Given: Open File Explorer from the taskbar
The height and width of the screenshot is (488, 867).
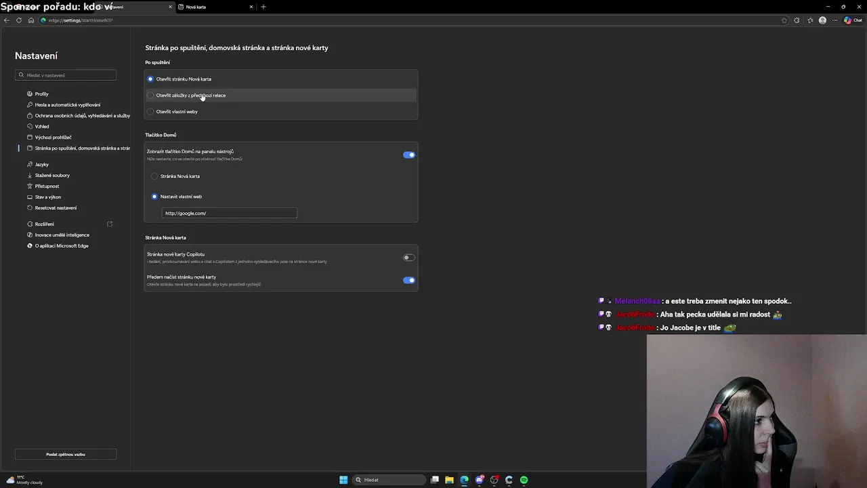Looking at the screenshot, I should (x=449, y=480).
